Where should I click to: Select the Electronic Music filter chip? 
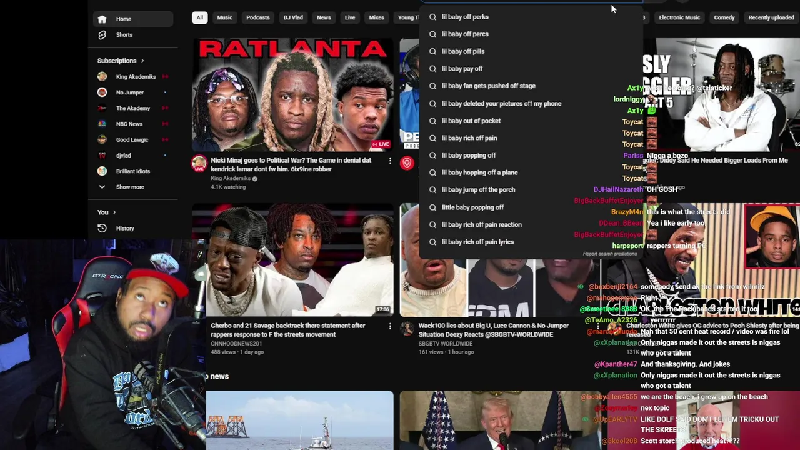(679, 17)
